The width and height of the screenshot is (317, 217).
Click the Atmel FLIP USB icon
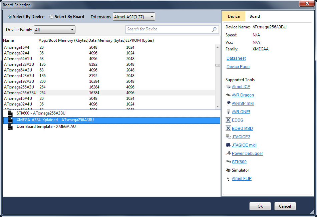(x=228, y=178)
